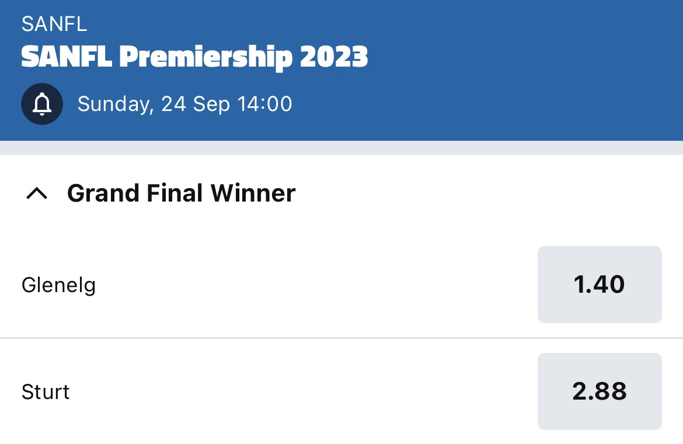This screenshot has height=444, width=683.
Task: Select Glenelg odds of 1.40
Action: click(x=600, y=285)
